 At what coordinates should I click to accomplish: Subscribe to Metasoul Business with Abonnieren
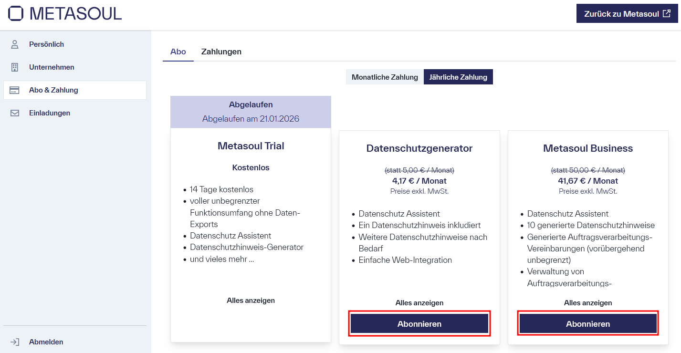pyautogui.click(x=588, y=324)
